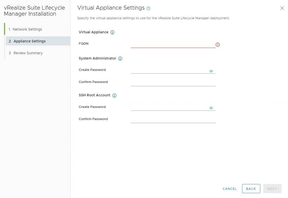
Task: Click System Administrator Confirm Password field
Action: [x=173, y=83]
